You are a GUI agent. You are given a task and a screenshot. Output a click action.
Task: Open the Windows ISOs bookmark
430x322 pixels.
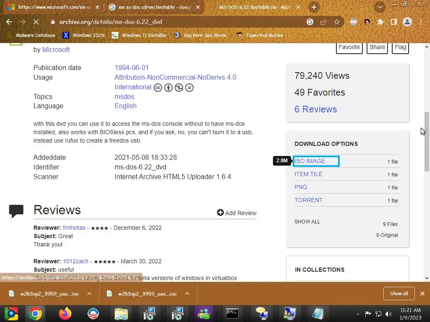point(84,35)
